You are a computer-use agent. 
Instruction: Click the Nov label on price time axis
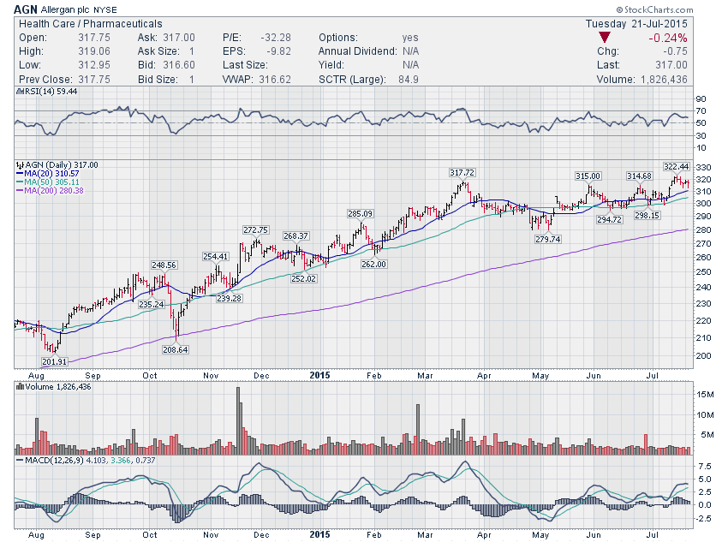tap(211, 375)
